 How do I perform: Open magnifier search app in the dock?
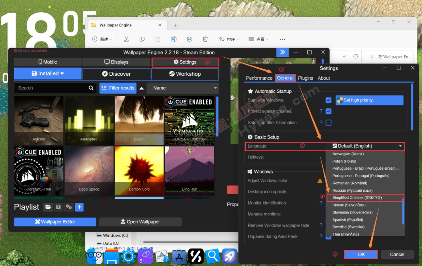(213, 256)
